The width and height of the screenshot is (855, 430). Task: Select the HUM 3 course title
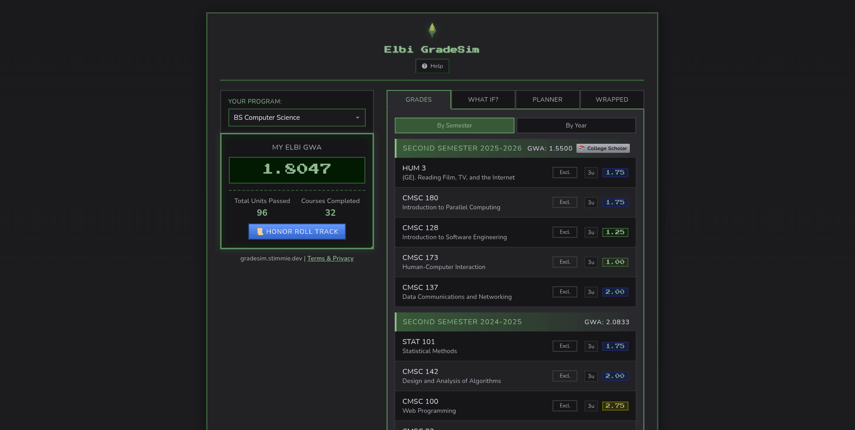click(414, 168)
